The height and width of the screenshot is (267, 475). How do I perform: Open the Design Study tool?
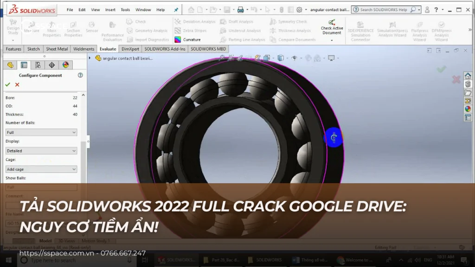tap(13, 27)
